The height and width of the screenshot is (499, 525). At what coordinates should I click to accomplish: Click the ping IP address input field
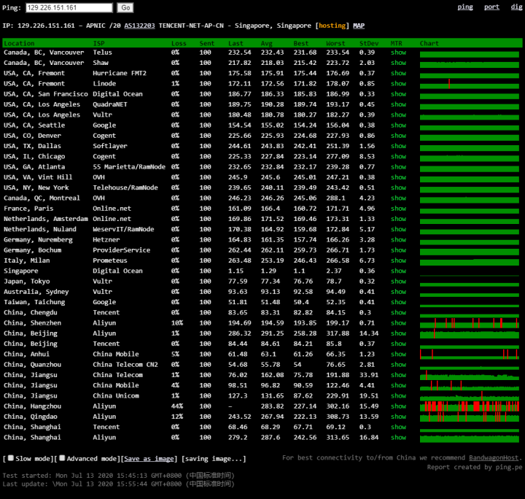pos(69,7)
